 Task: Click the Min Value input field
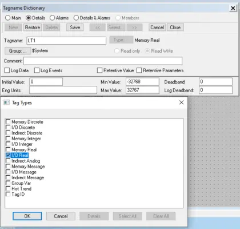point(142,82)
